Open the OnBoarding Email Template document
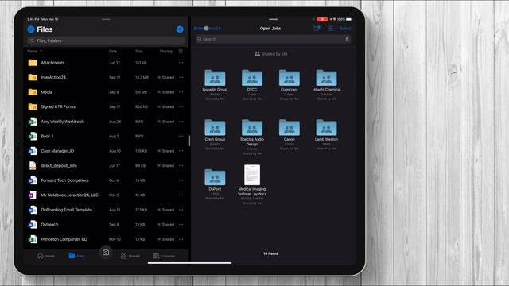509x286 pixels. click(66, 210)
